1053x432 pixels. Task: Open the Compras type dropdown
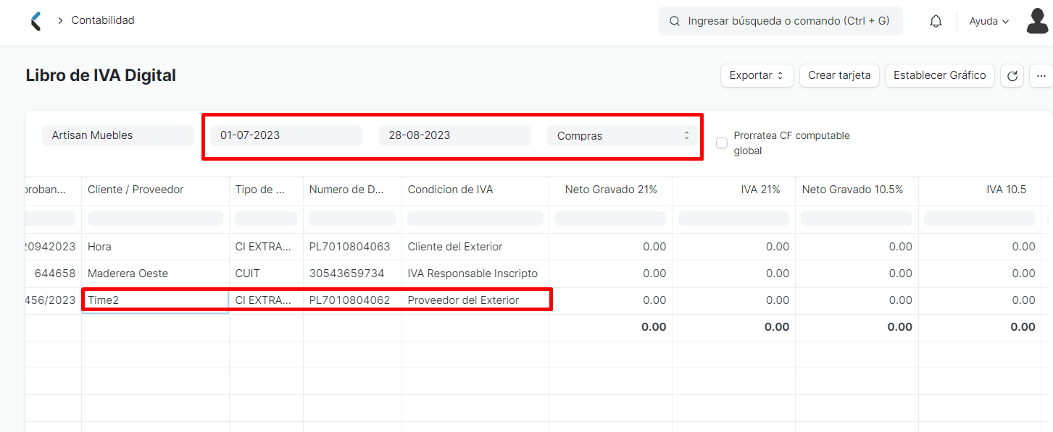tap(623, 135)
